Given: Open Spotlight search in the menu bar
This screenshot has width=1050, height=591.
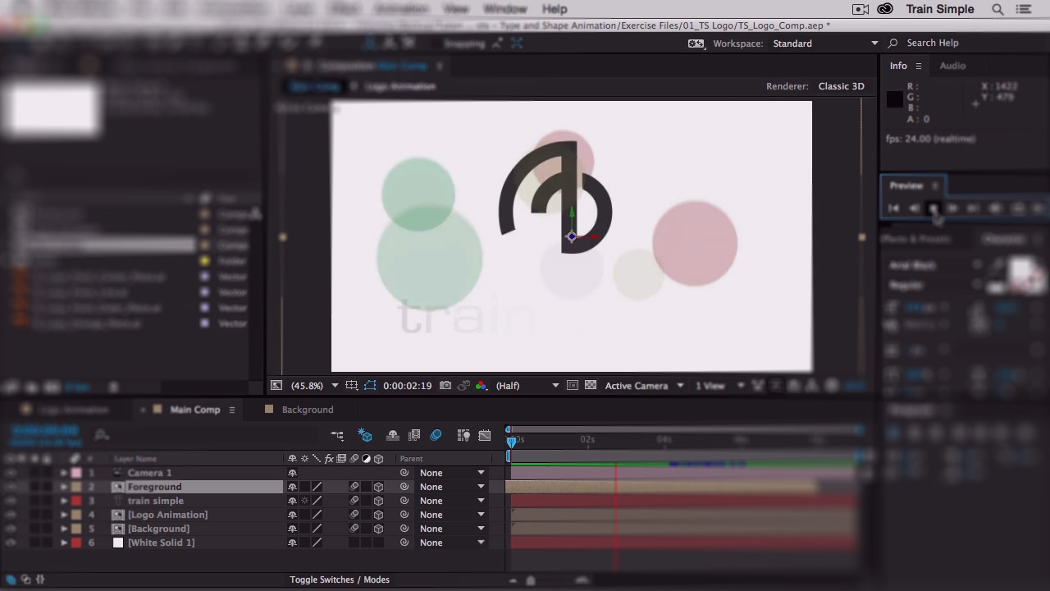Looking at the screenshot, I should pos(997,9).
